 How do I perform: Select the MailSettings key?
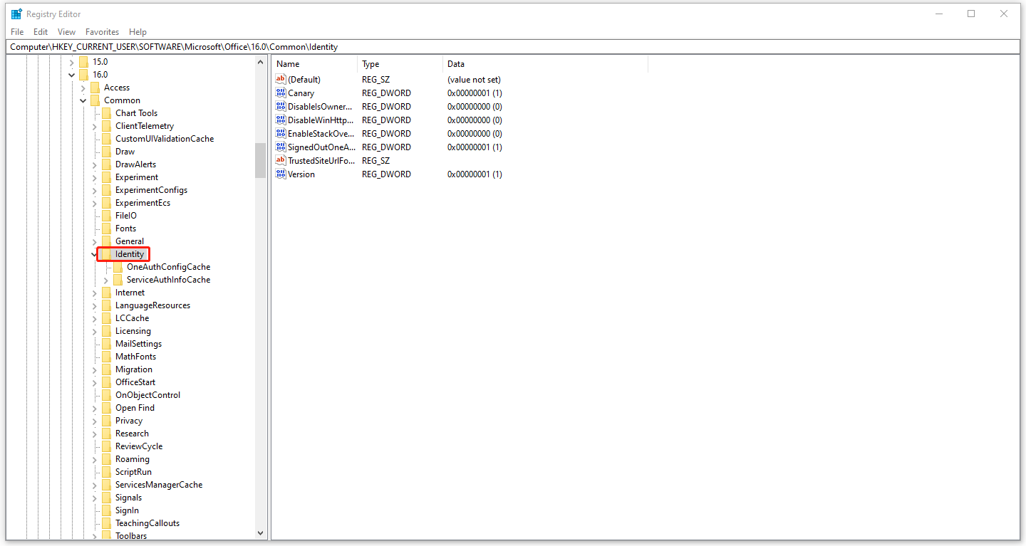pos(138,344)
